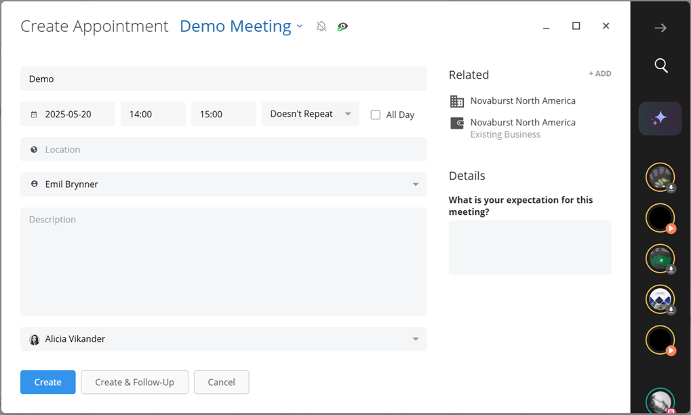Click the sidebar arrow icon
The image size is (691, 415).
click(x=660, y=28)
